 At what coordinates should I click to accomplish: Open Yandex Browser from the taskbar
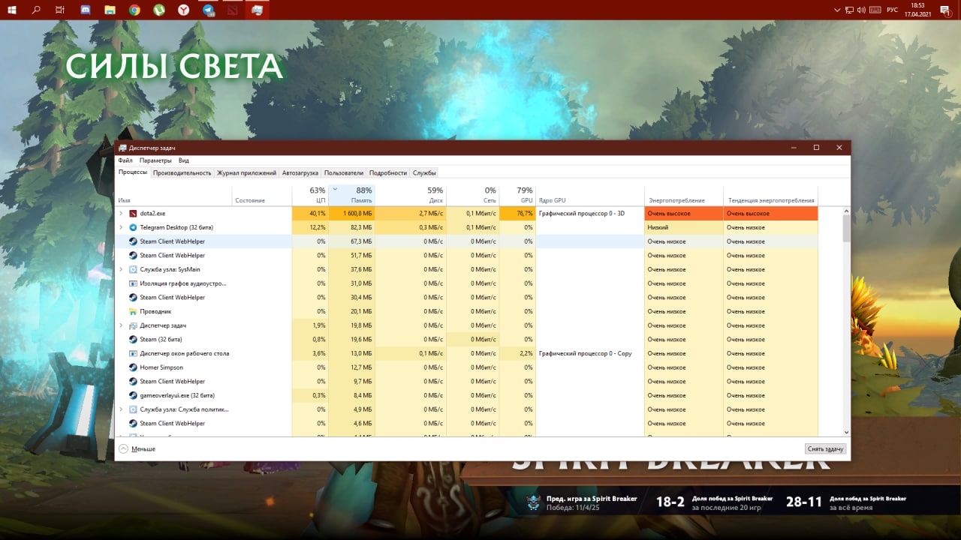coord(183,10)
